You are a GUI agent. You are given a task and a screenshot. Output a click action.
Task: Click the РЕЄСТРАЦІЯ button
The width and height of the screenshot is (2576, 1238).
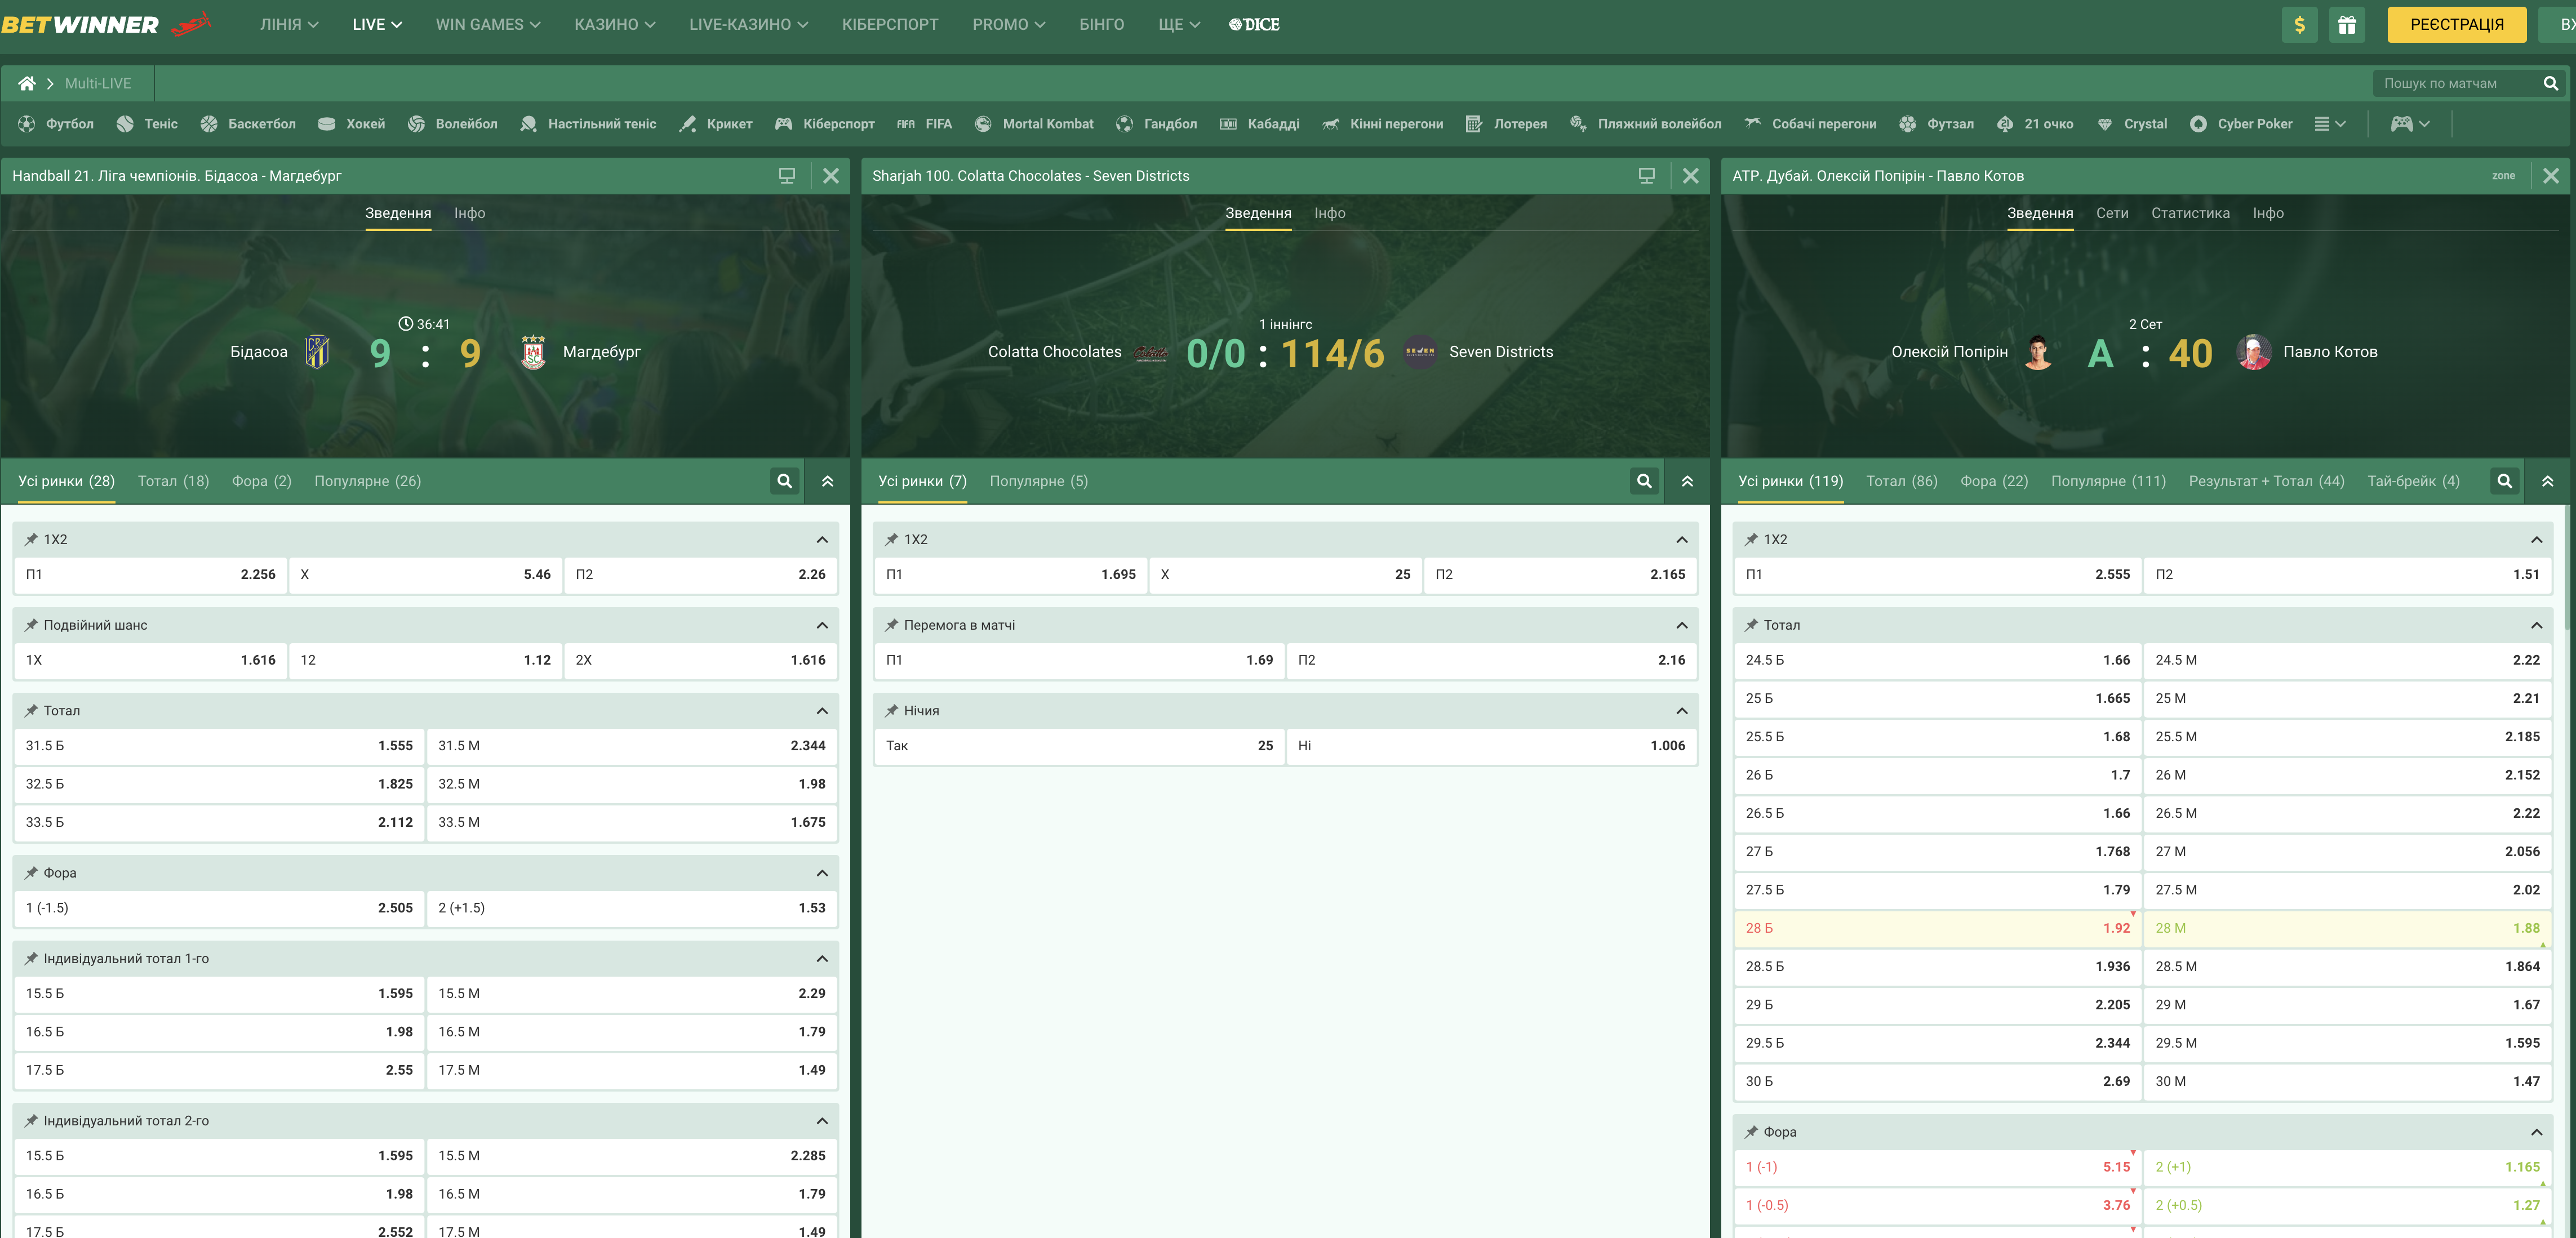[2456, 25]
